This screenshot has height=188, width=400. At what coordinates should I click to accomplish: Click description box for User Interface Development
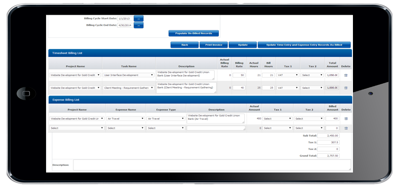coord(185,75)
